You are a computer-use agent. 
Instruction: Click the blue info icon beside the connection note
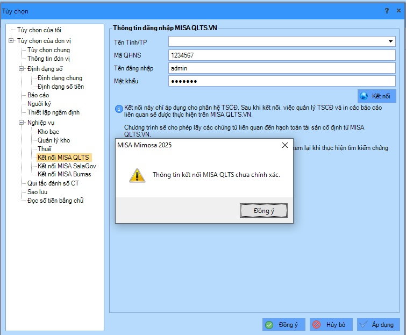[x=119, y=109]
